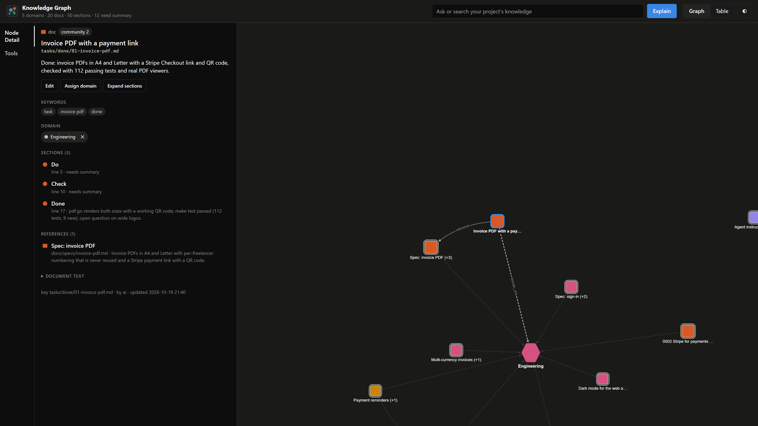Open the Spec: invoice PDF reference link

pos(73,246)
